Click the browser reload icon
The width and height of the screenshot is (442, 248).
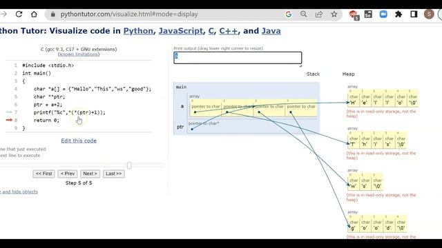coord(19,14)
